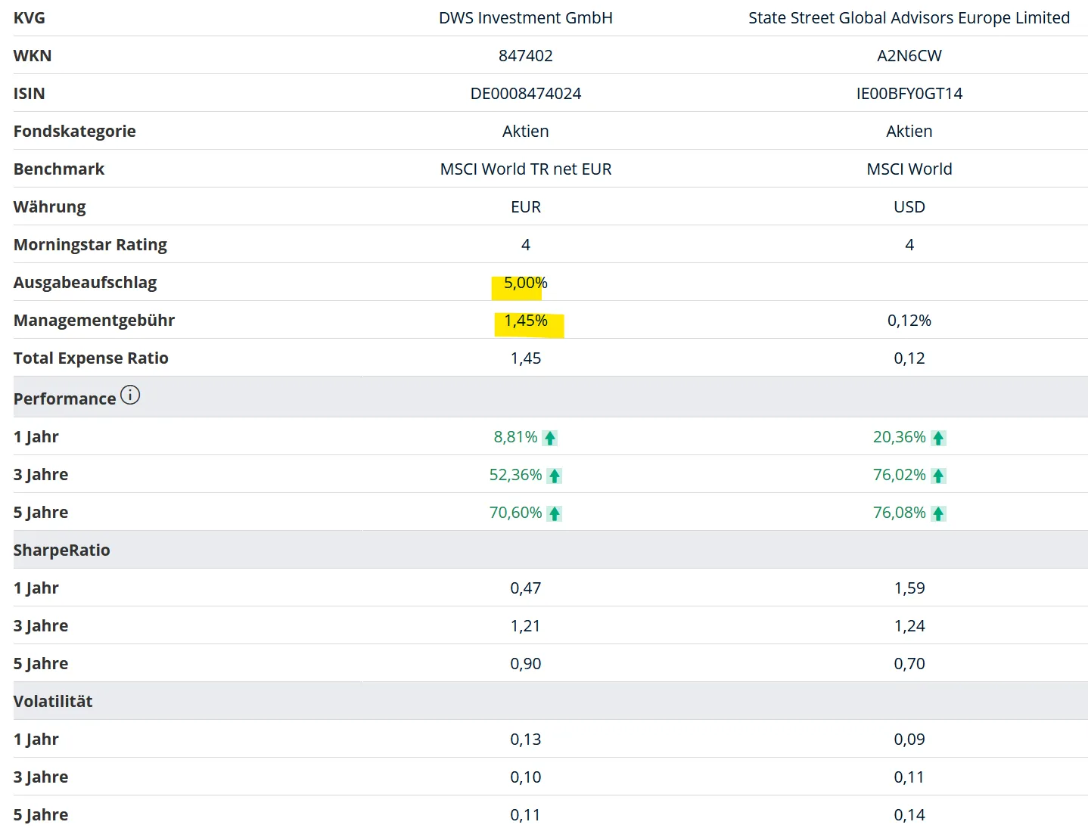
Task: Click the ISIN DE0008474024
Action: pos(525,94)
